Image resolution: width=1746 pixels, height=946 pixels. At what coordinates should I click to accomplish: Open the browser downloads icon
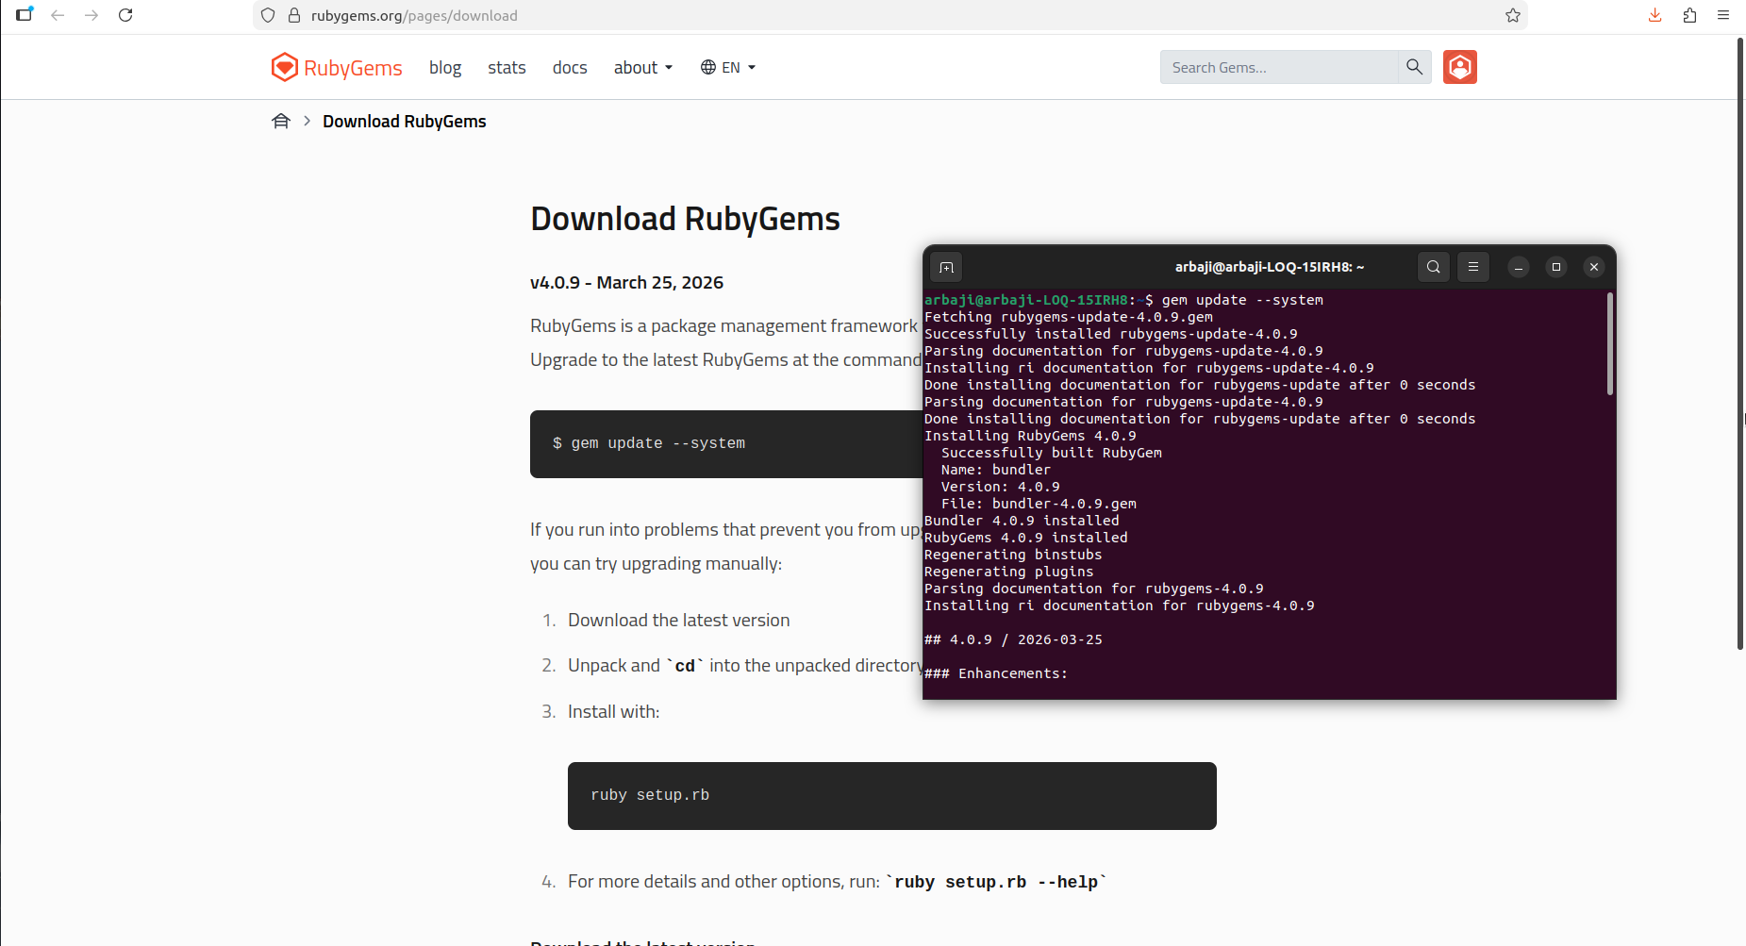click(1655, 15)
